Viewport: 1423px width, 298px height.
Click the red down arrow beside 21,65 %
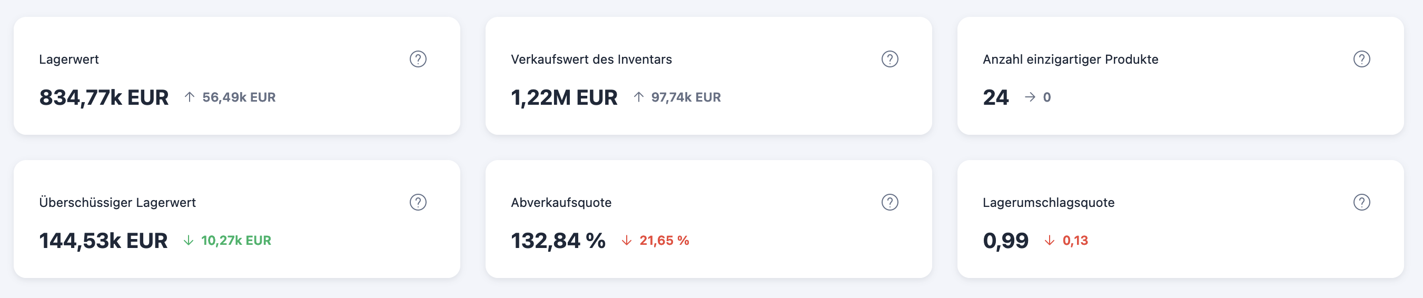pyautogui.click(x=626, y=241)
